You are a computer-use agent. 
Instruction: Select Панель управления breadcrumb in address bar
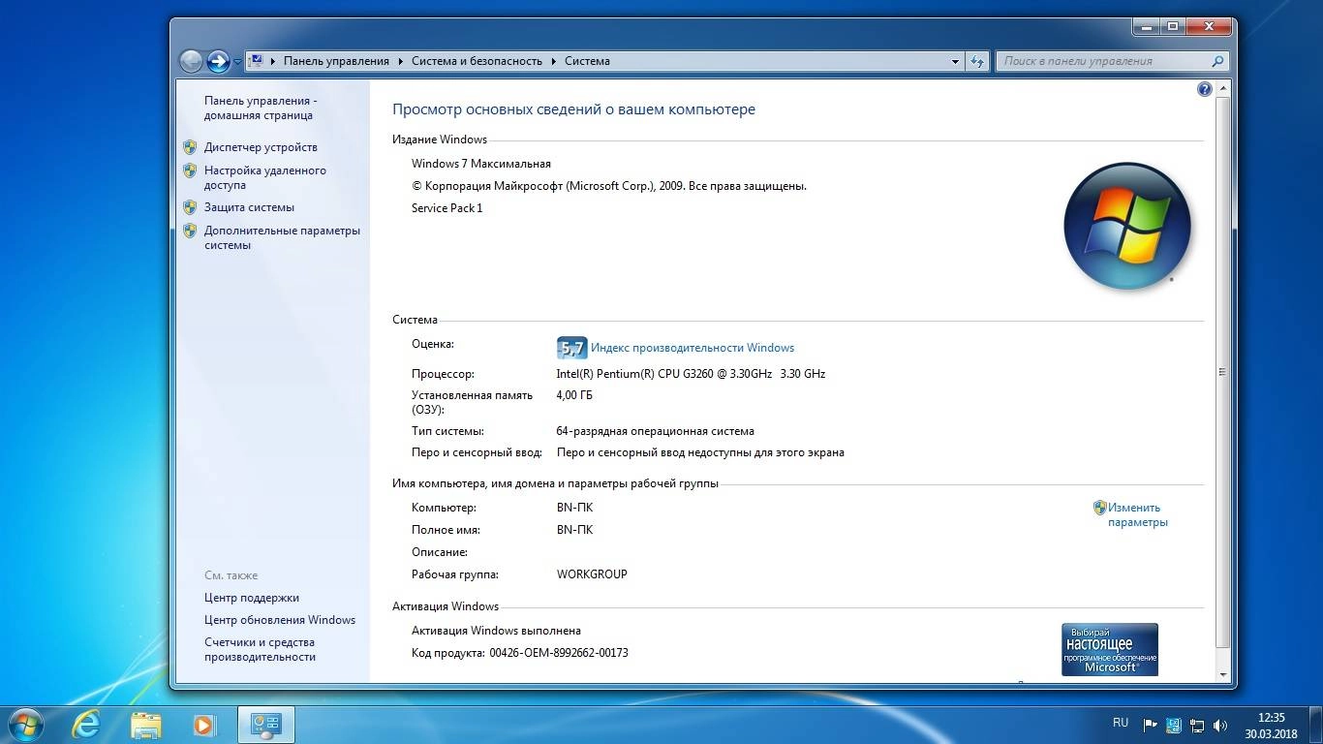[x=336, y=61]
